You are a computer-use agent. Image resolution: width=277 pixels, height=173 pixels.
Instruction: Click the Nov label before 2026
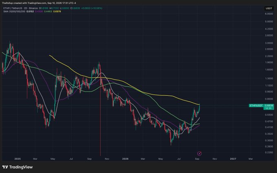107,159
